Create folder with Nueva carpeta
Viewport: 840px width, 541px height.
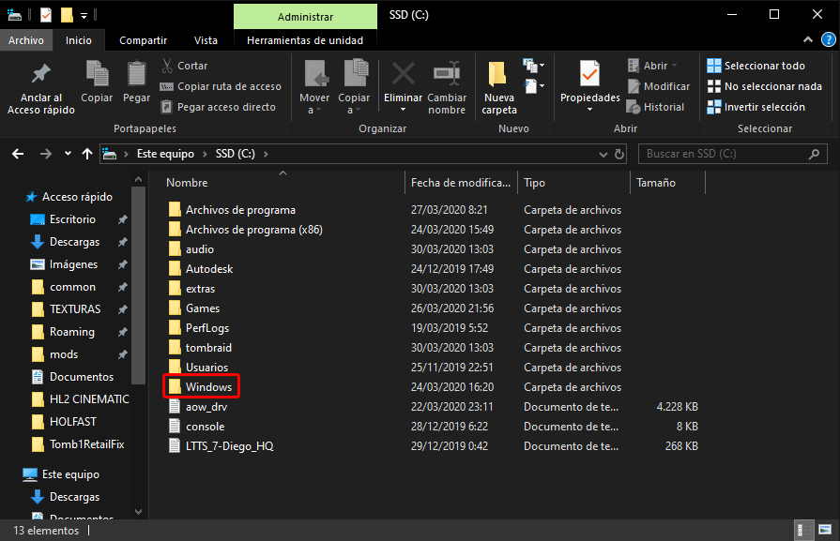click(x=498, y=88)
